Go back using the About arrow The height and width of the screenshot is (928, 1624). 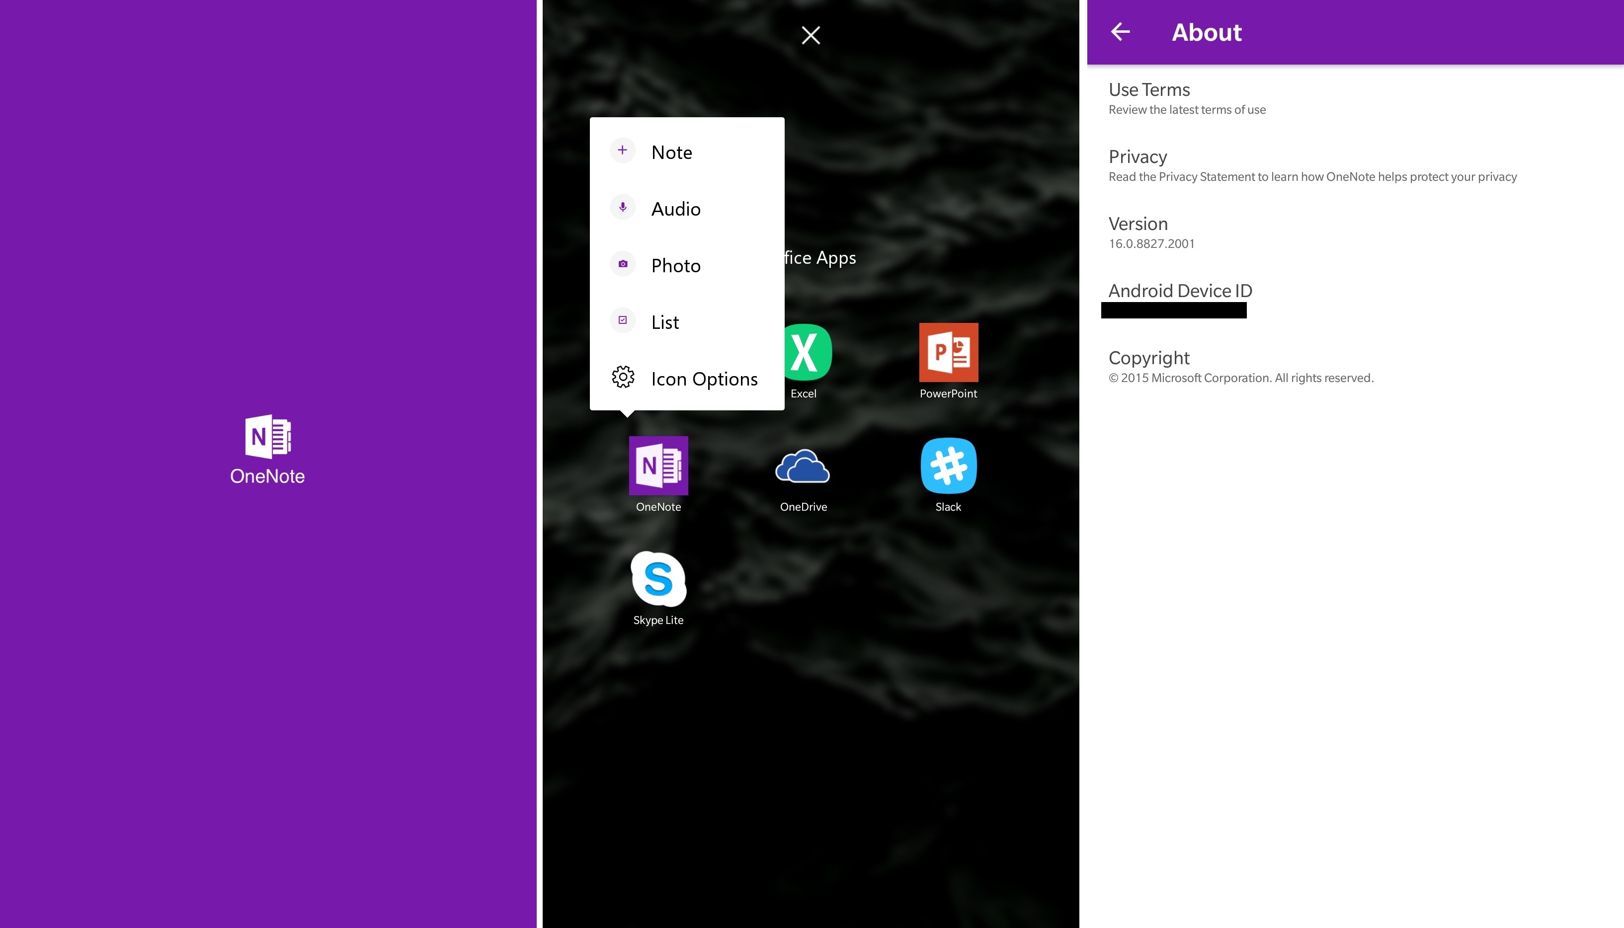coord(1121,32)
